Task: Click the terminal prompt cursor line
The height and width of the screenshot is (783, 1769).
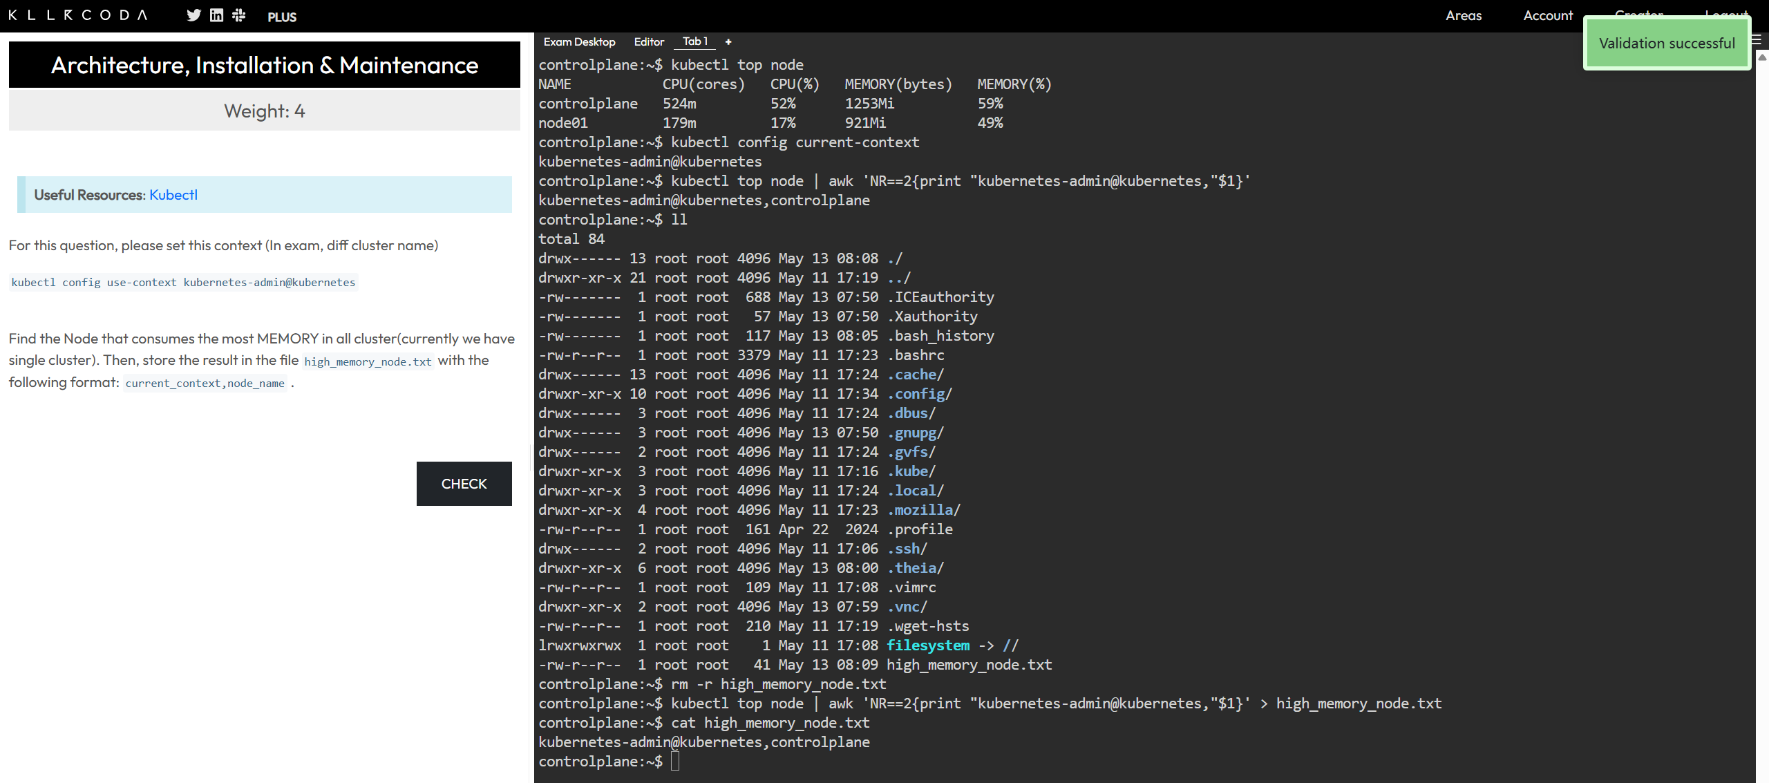Action: [675, 761]
